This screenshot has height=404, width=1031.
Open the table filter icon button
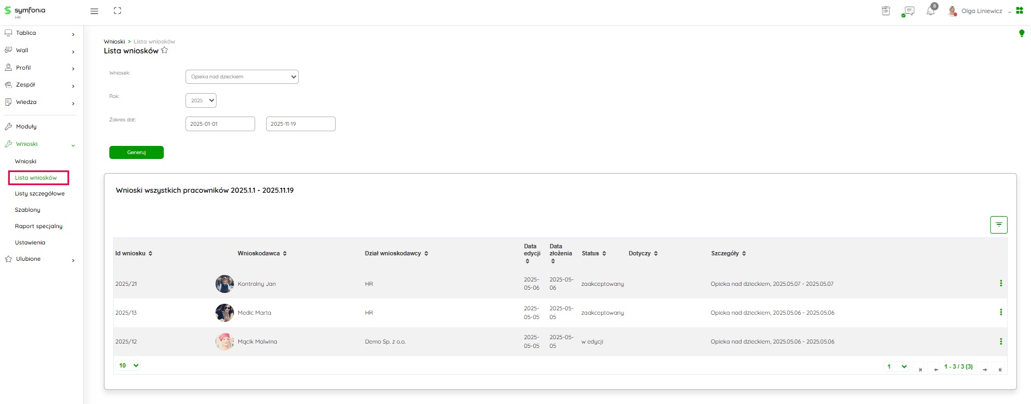pyautogui.click(x=998, y=225)
